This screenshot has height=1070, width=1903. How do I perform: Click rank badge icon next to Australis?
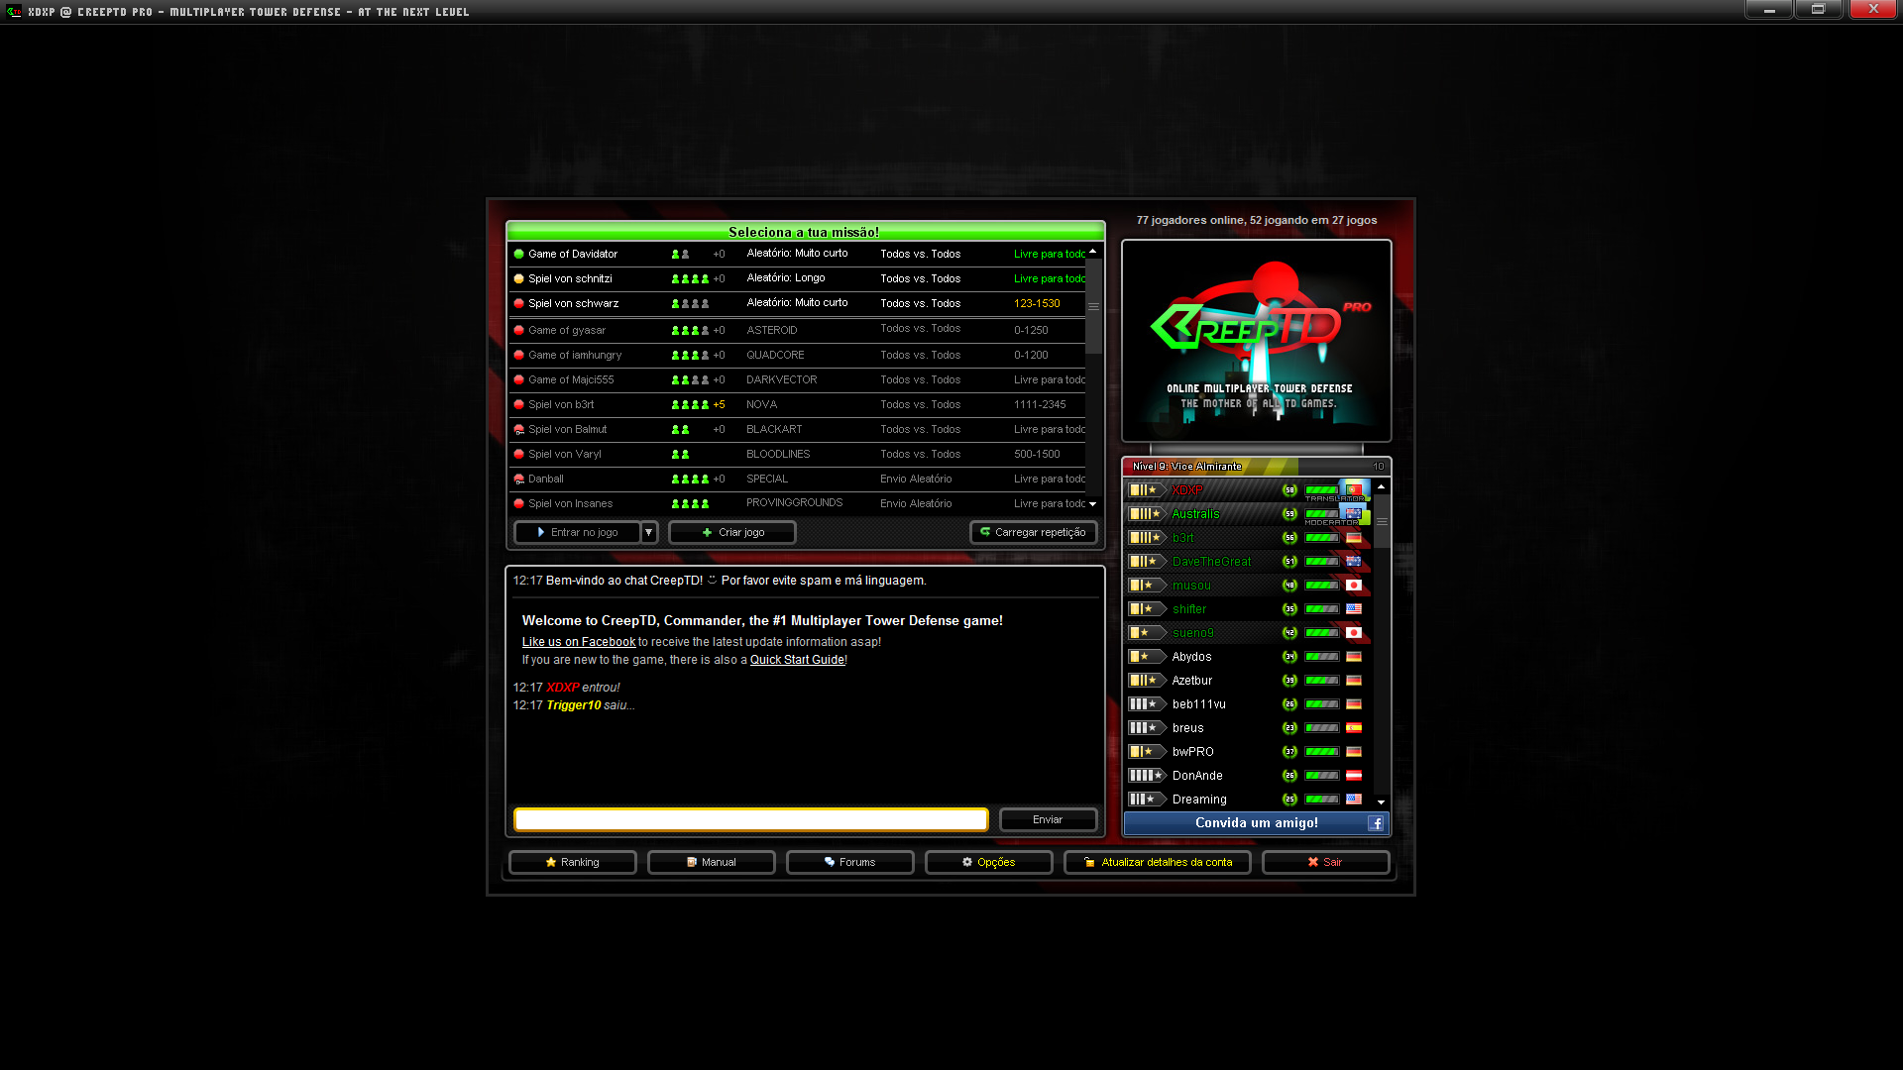(x=1146, y=514)
